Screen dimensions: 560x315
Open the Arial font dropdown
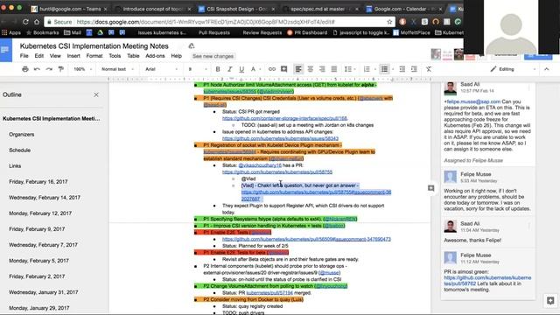161,69
